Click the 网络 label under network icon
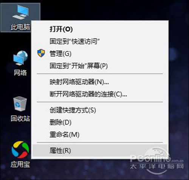 click(x=20, y=73)
